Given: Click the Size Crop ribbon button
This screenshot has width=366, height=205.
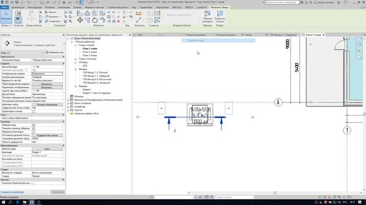Looking at the screenshot, I should 207,17.
